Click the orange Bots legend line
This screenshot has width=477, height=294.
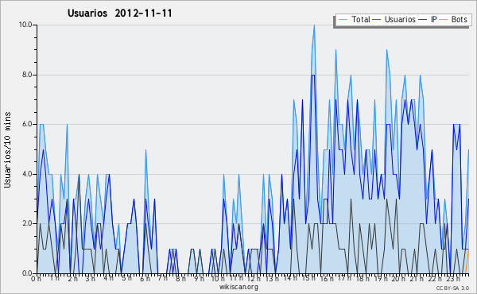point(444,20)
